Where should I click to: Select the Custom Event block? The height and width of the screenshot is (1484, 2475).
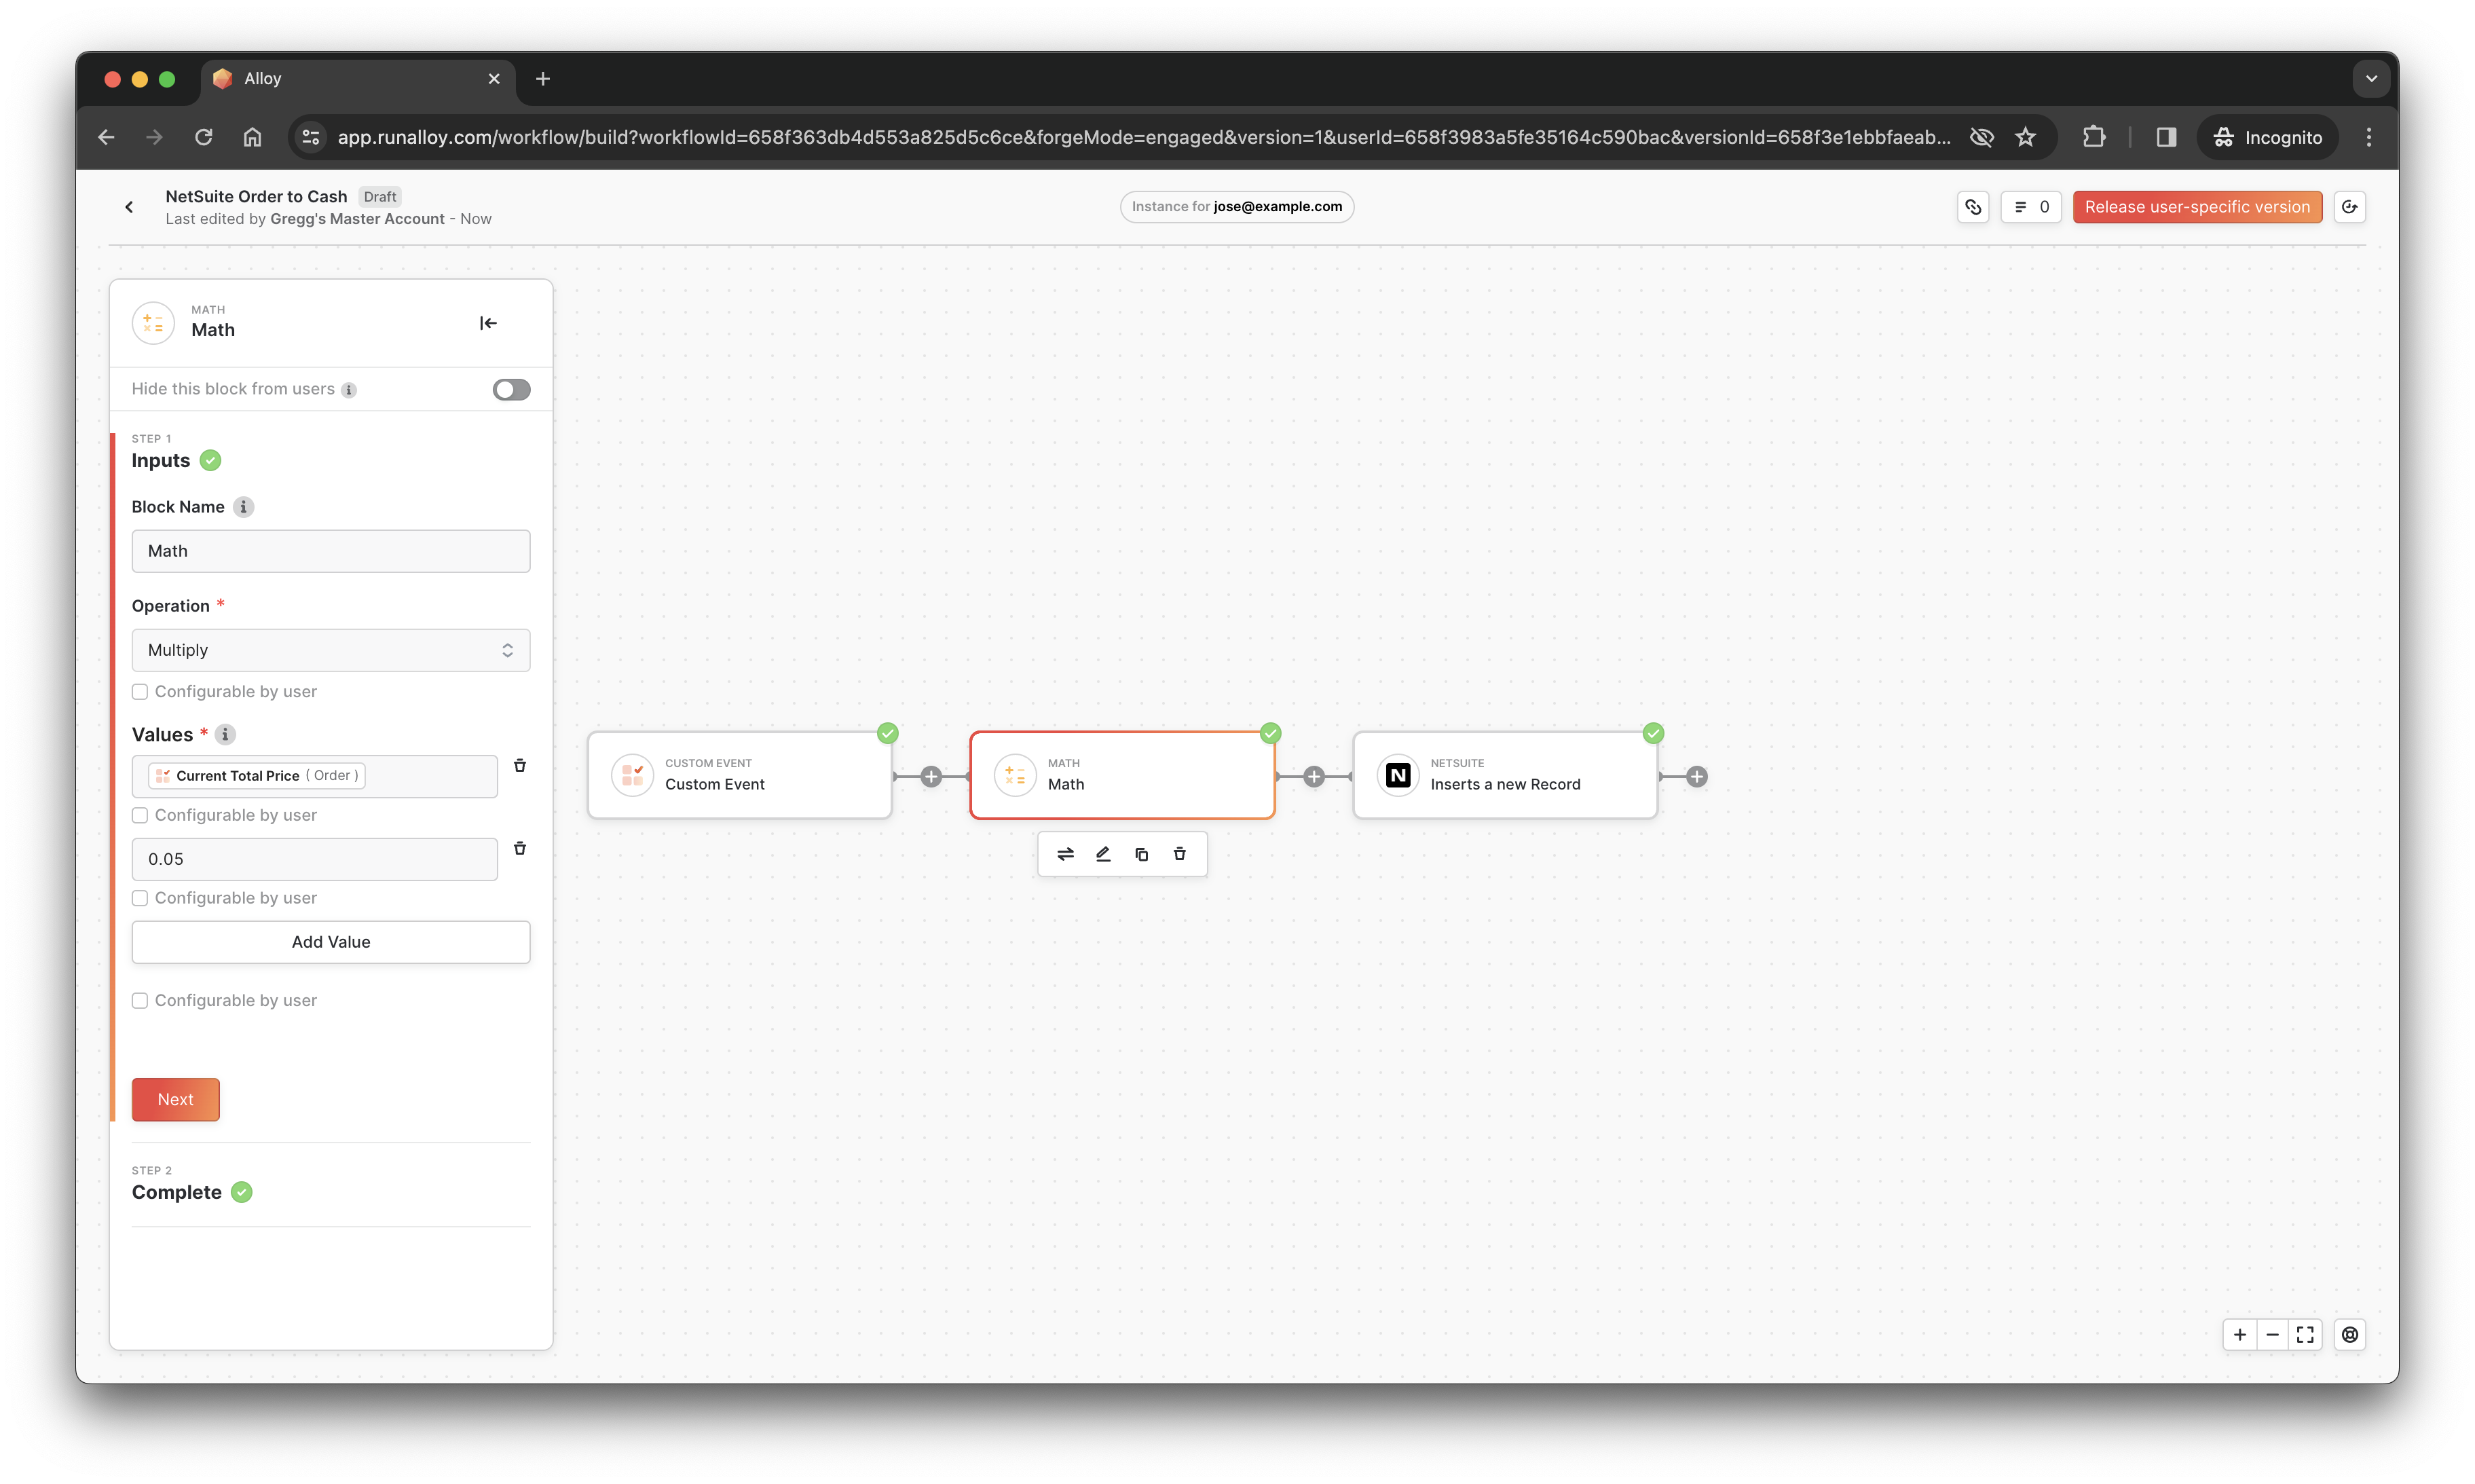(x=739, y=776)
